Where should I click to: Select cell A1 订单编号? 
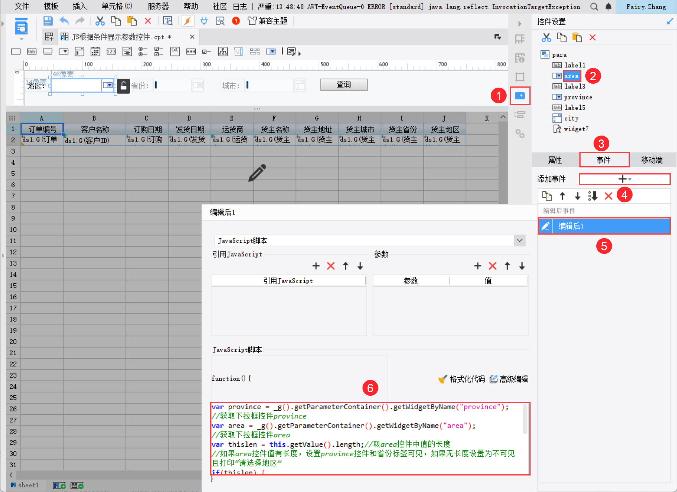42,129
